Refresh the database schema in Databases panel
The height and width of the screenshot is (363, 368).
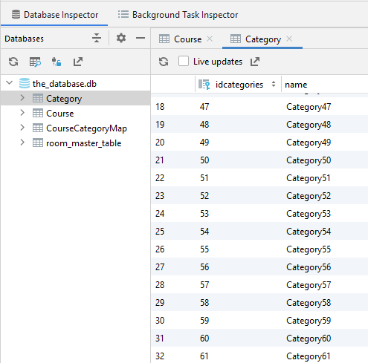tap(13, 62)
